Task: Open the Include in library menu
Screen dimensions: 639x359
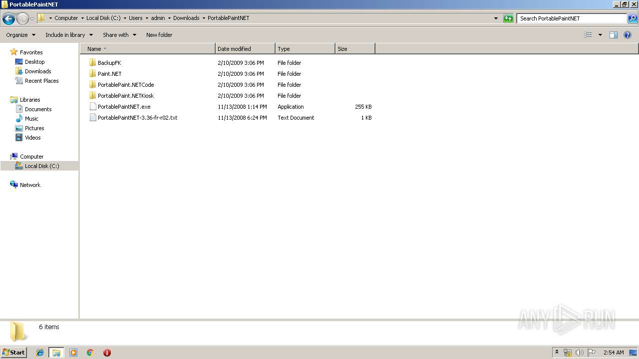Action: [69, 35]
